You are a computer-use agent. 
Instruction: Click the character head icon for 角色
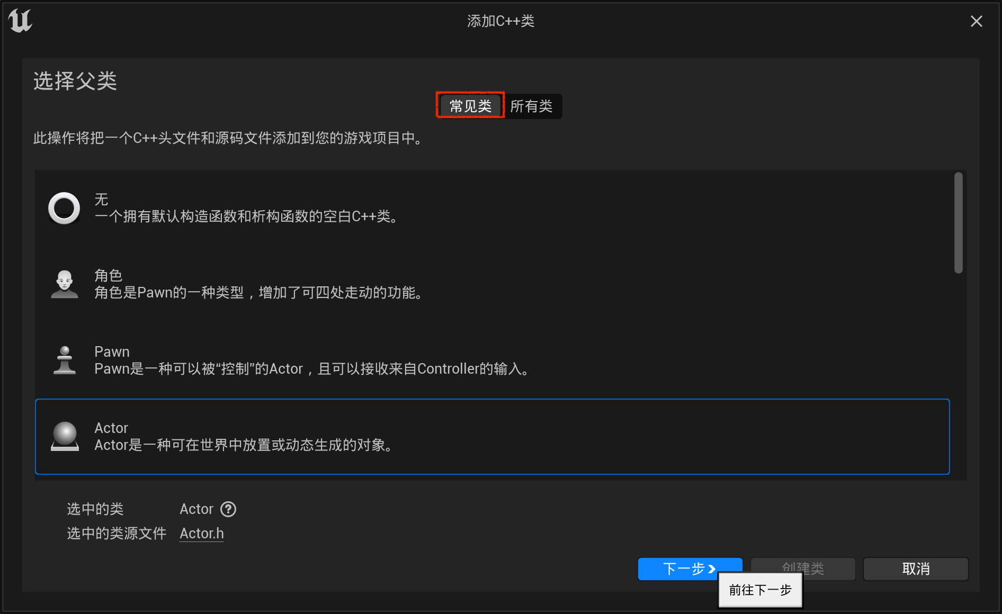coord(65,284)
